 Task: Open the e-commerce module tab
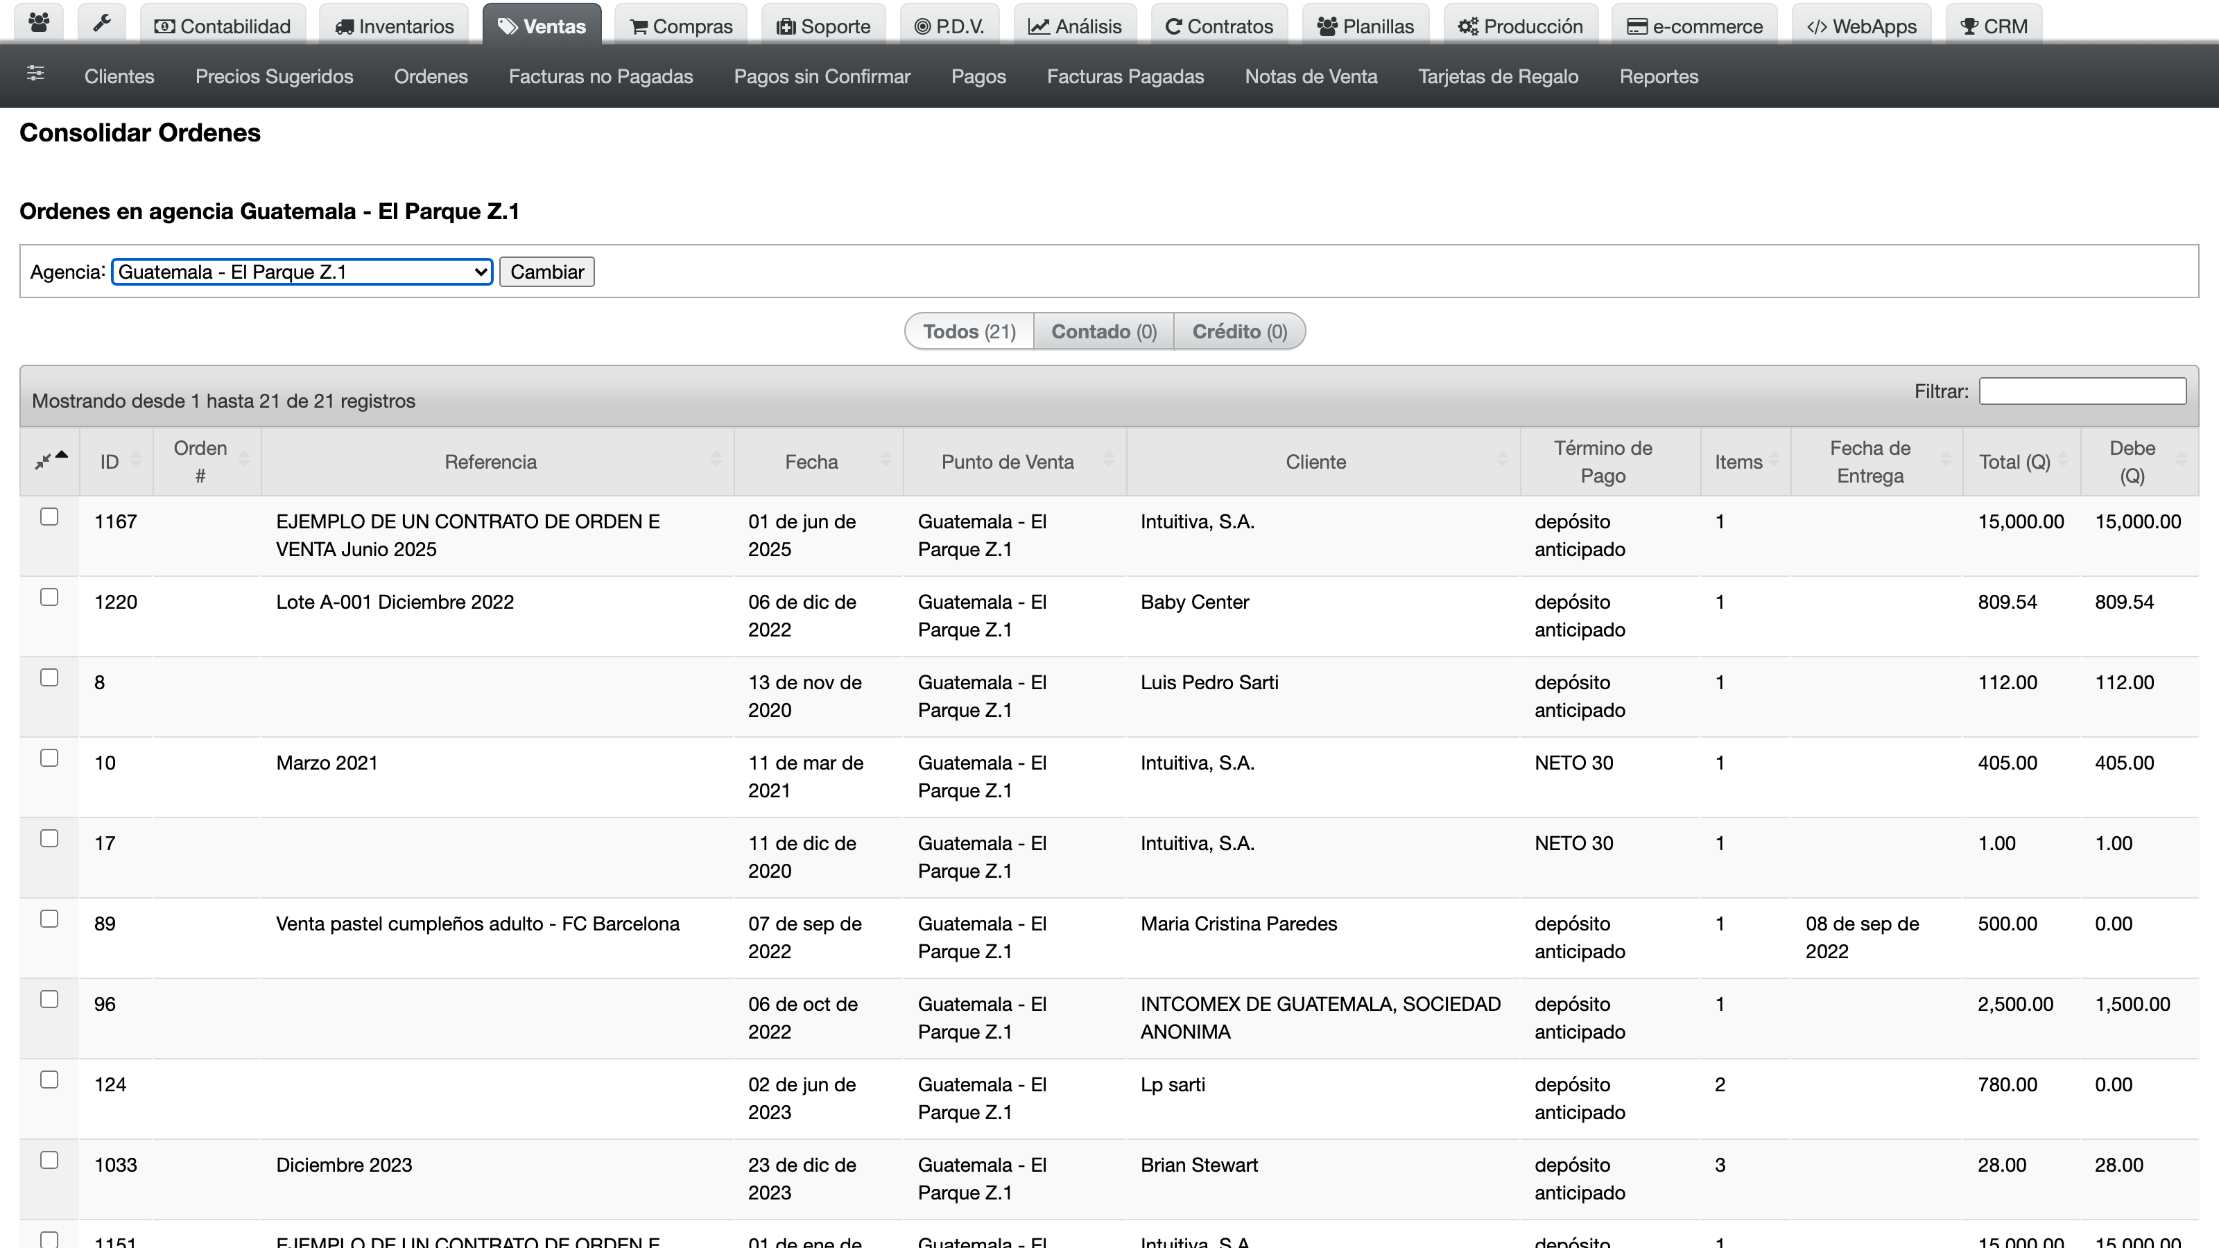coord(1694,26)
